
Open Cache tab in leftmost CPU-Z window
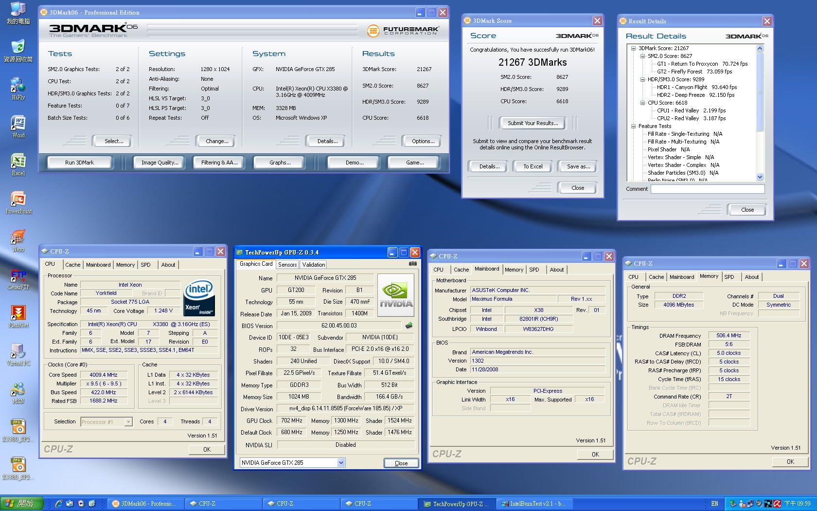73,265
